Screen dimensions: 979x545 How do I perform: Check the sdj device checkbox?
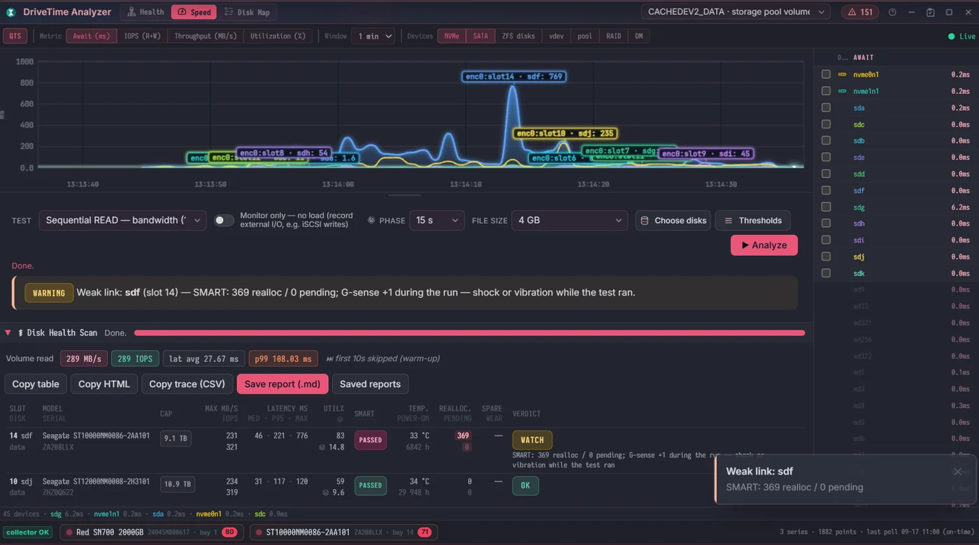pyautogui.click(x=826, y=256)
